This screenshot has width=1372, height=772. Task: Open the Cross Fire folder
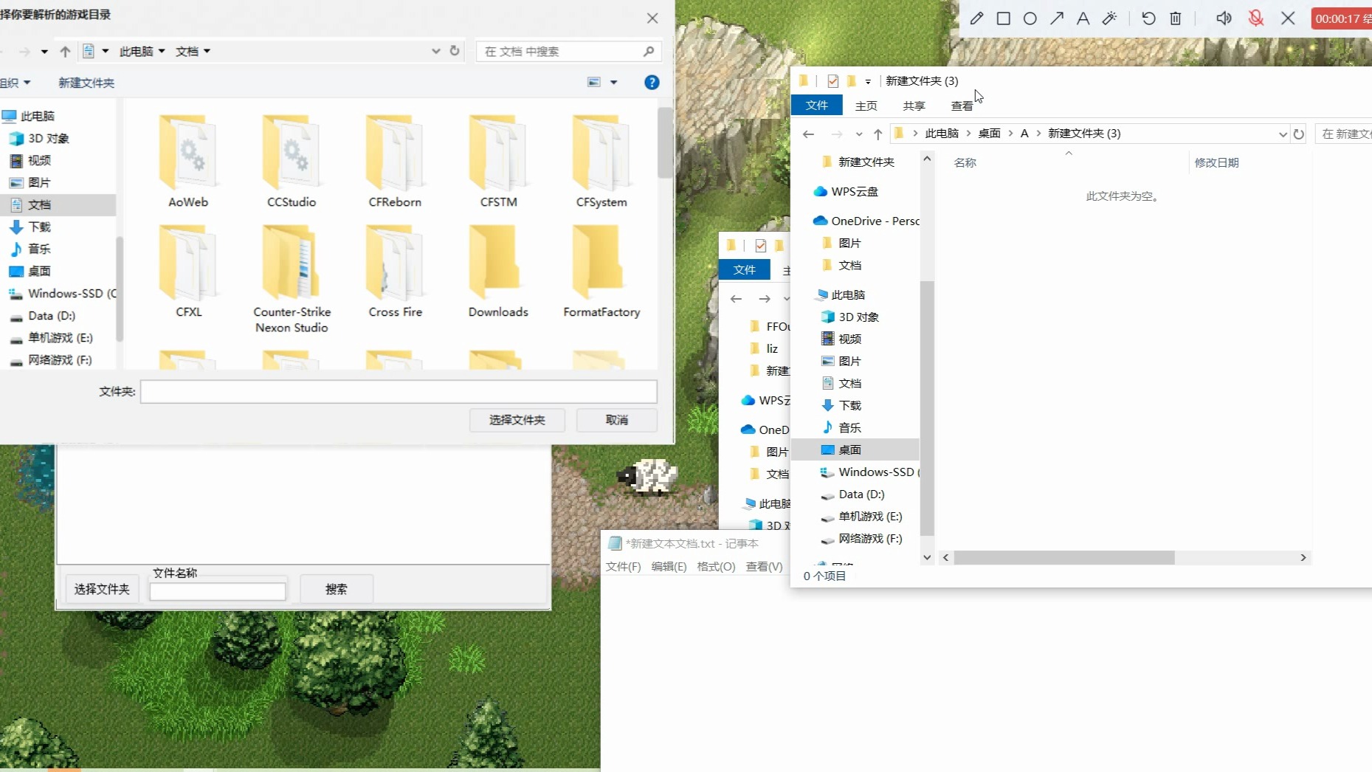[395, 272]
